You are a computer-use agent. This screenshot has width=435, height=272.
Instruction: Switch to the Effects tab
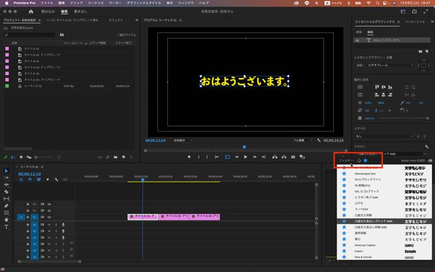coord(116,20)
